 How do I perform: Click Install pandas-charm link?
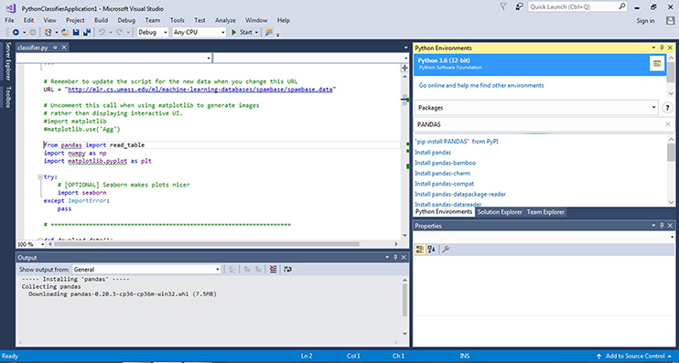444,173
